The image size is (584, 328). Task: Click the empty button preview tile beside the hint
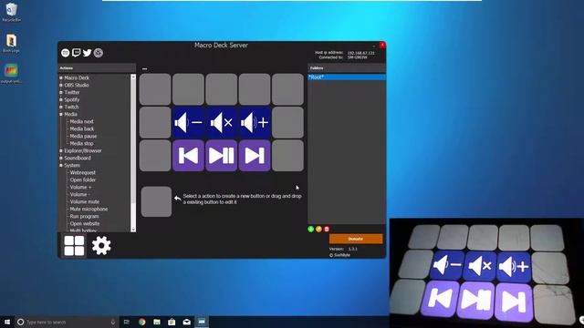click(x=156, y=201)
